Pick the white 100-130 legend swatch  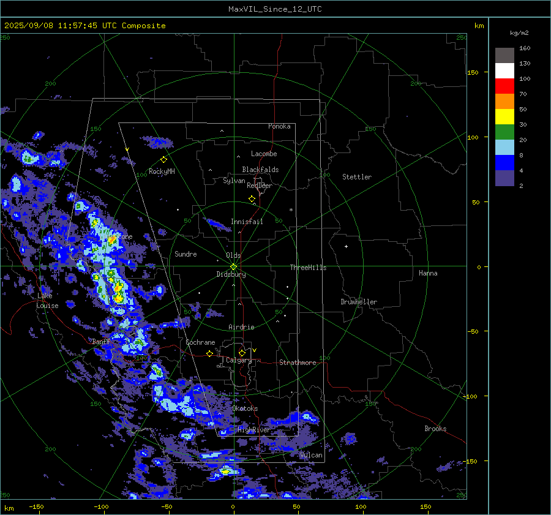pos(504,70)
